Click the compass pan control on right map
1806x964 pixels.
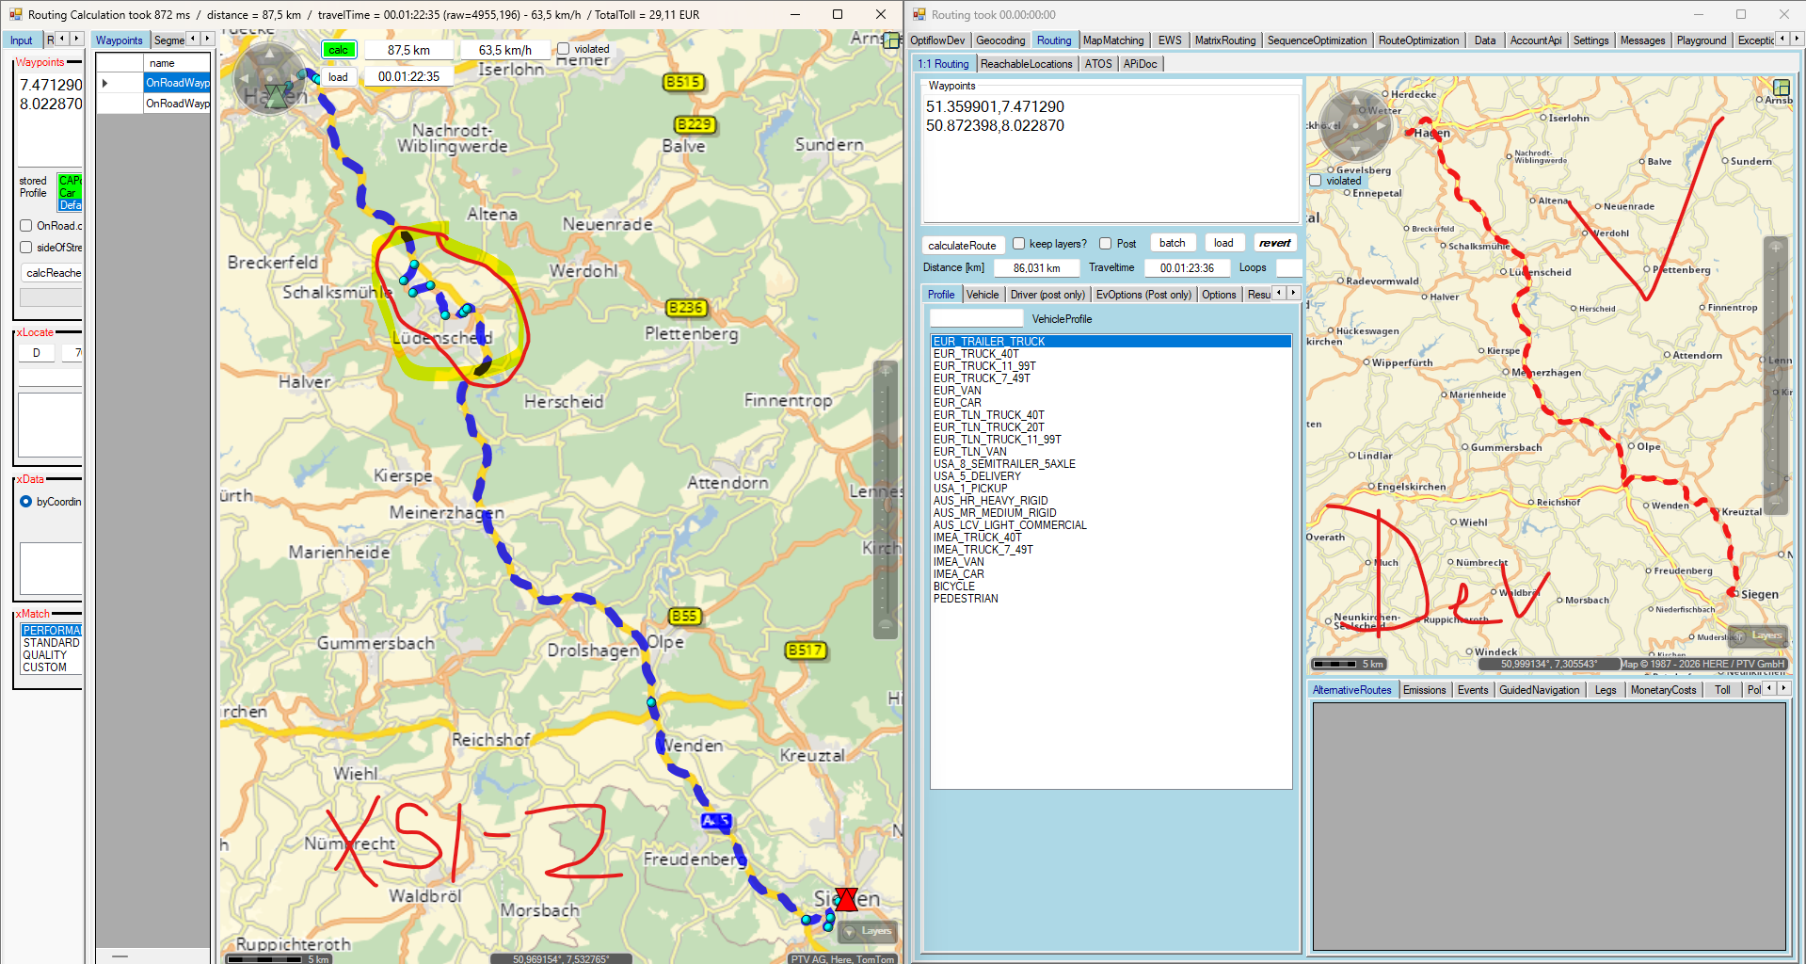point(1355,126)
